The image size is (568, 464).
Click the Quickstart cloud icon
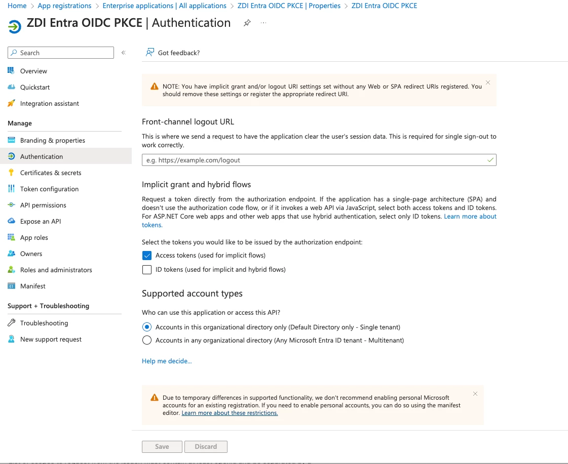point(11,87)
